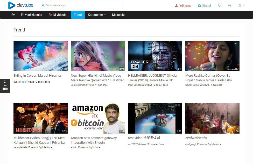Open HELLRAISER trailer video thumbnail

155,56
